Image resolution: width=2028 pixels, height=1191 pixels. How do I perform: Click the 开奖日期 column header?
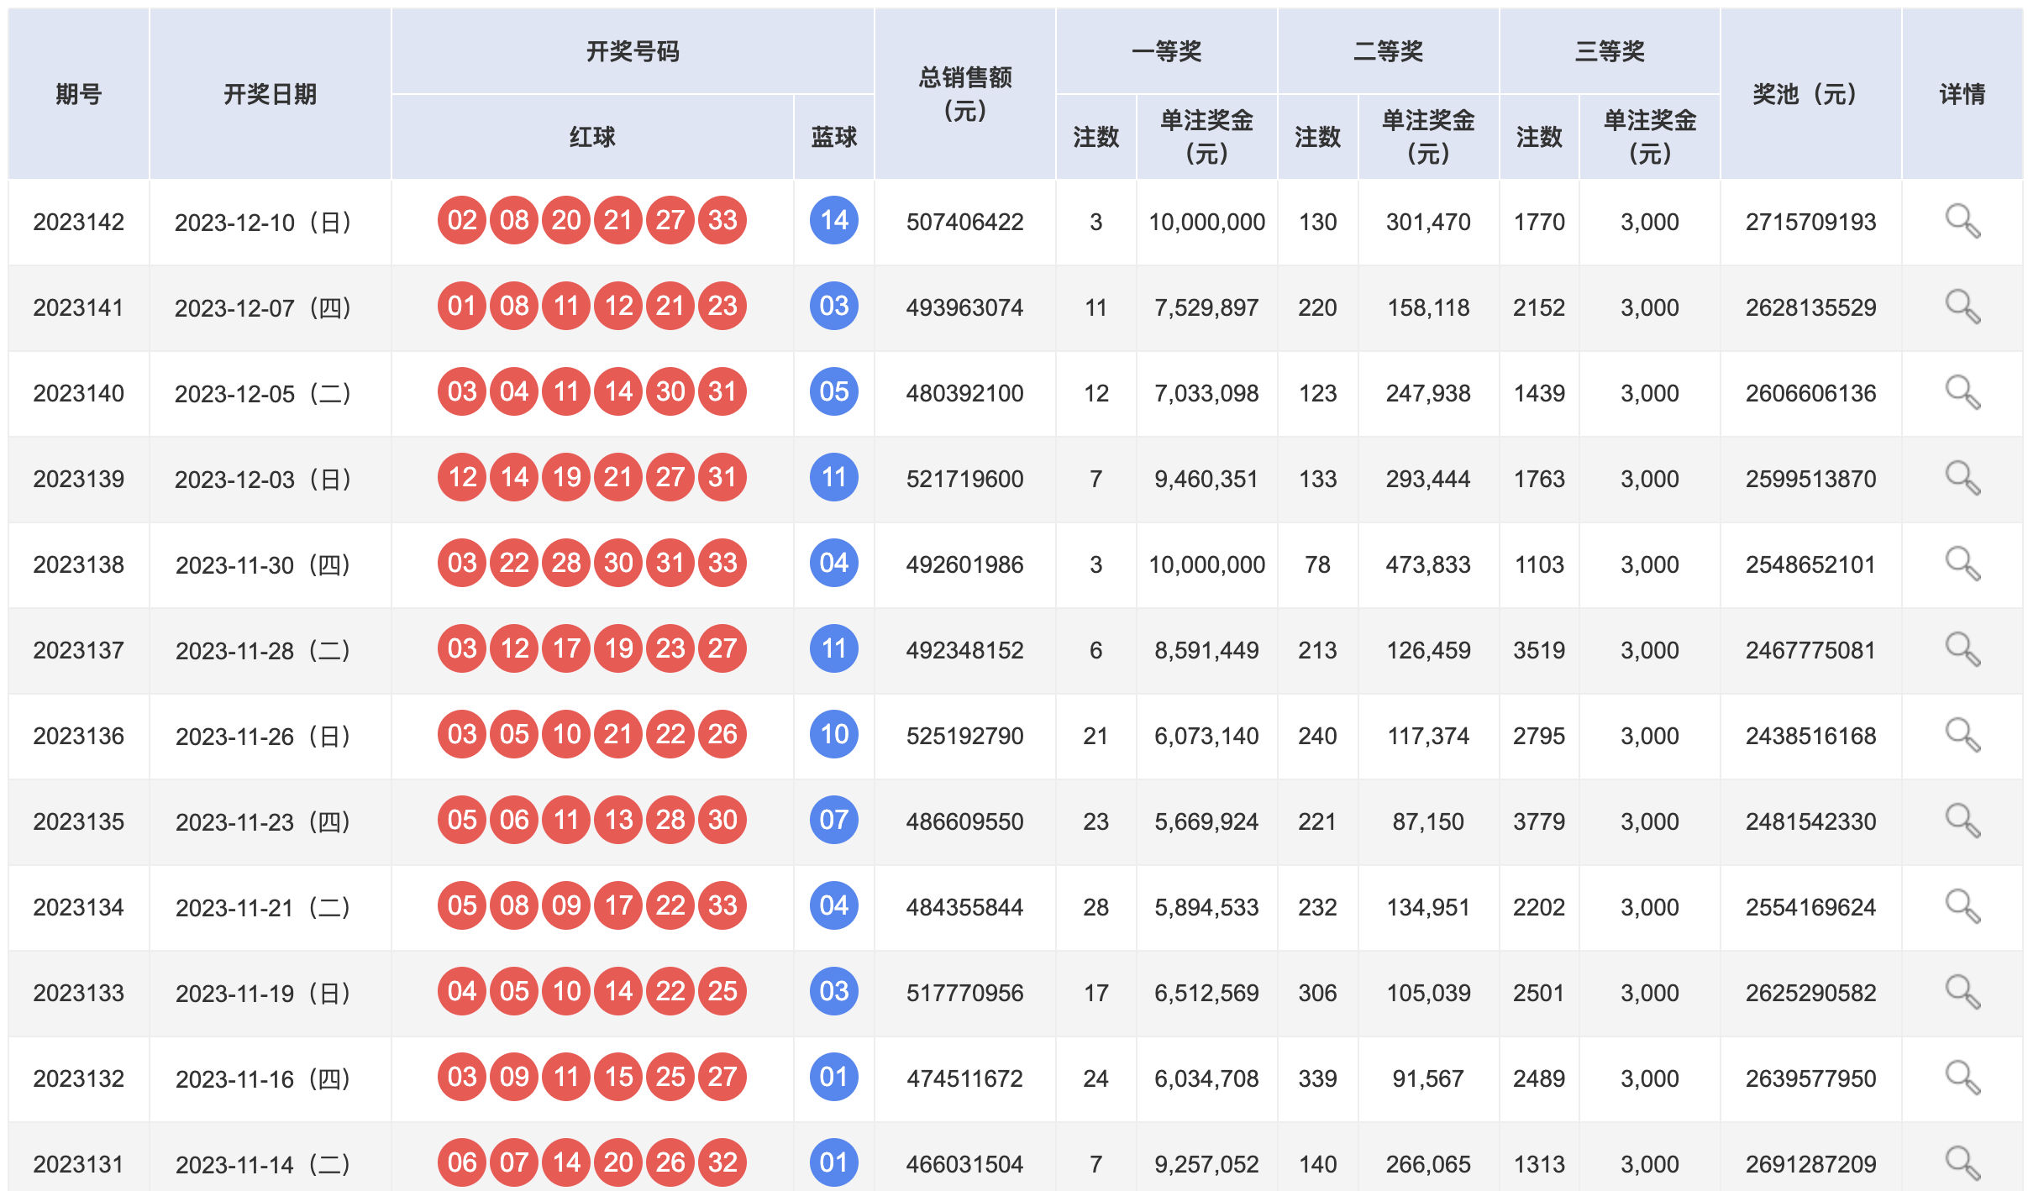(270, 94)
